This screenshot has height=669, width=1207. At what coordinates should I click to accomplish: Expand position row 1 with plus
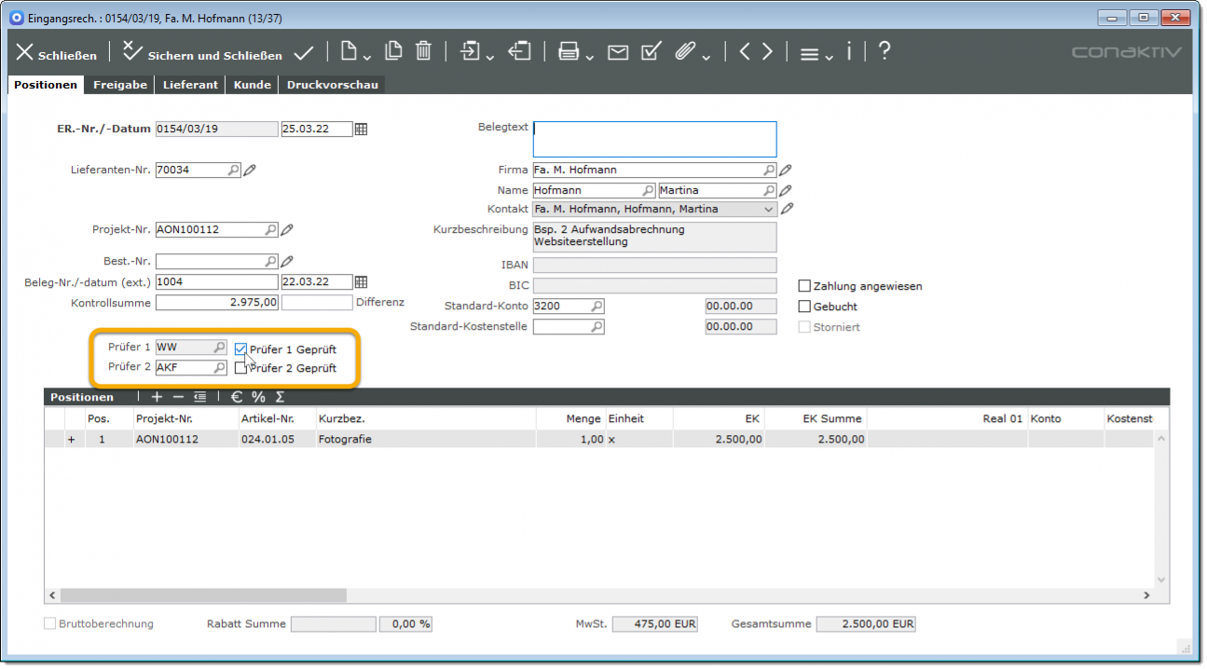71,440
